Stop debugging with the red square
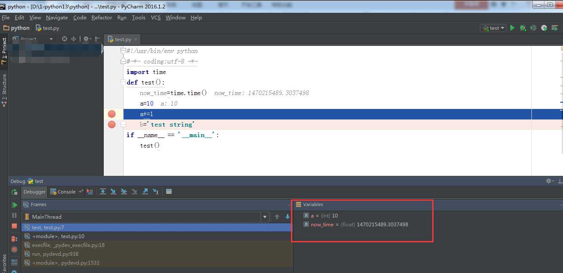The image size is (563, 273). click(x=14, y=226)
